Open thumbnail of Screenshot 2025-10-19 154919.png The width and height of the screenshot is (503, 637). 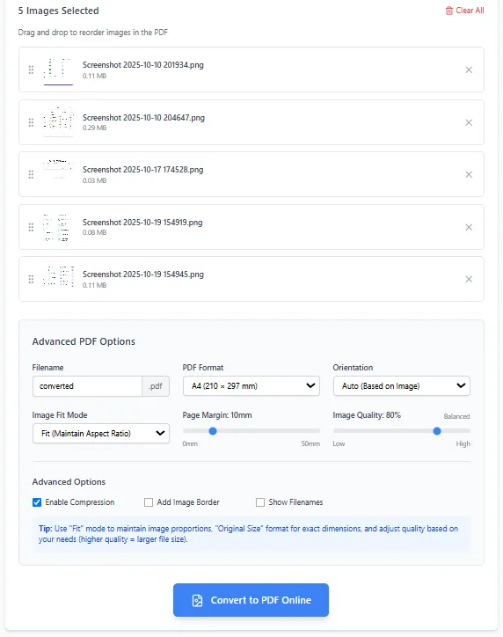pos(58,227)
